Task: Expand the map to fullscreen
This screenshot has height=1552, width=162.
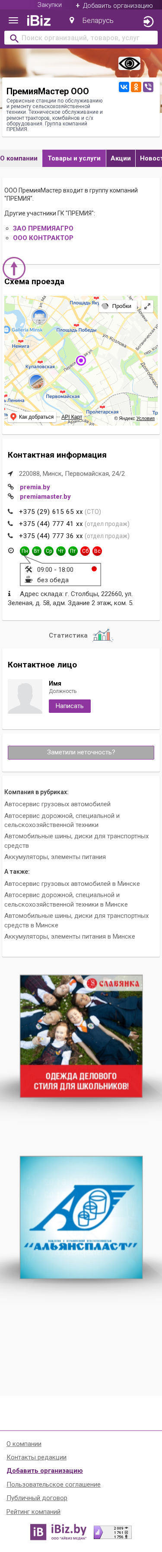Action: [x=147, y=306]
